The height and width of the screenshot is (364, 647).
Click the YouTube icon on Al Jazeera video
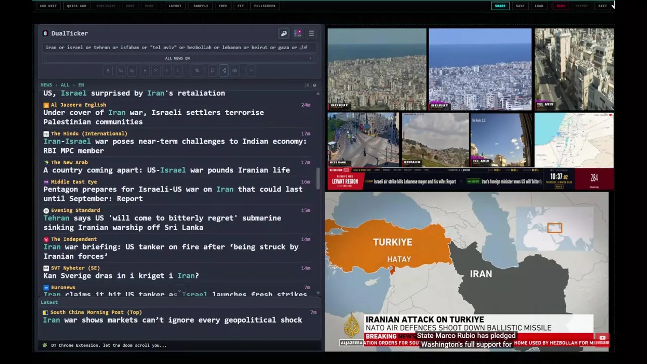[x=602, y=338]
